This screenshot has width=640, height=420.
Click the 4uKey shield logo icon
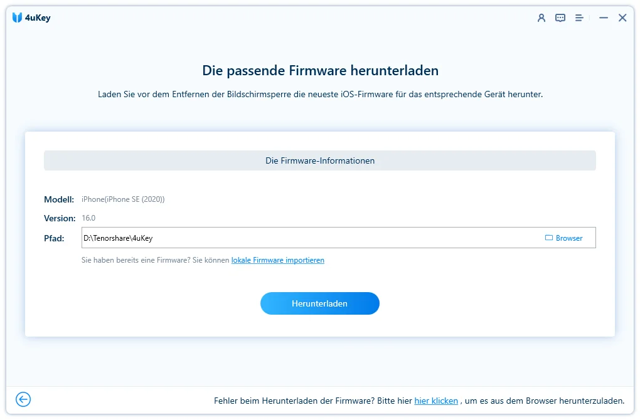pos(17,18)
